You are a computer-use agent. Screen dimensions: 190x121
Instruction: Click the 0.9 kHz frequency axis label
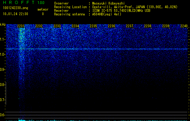pyautogui.click(x=3, y=70)
